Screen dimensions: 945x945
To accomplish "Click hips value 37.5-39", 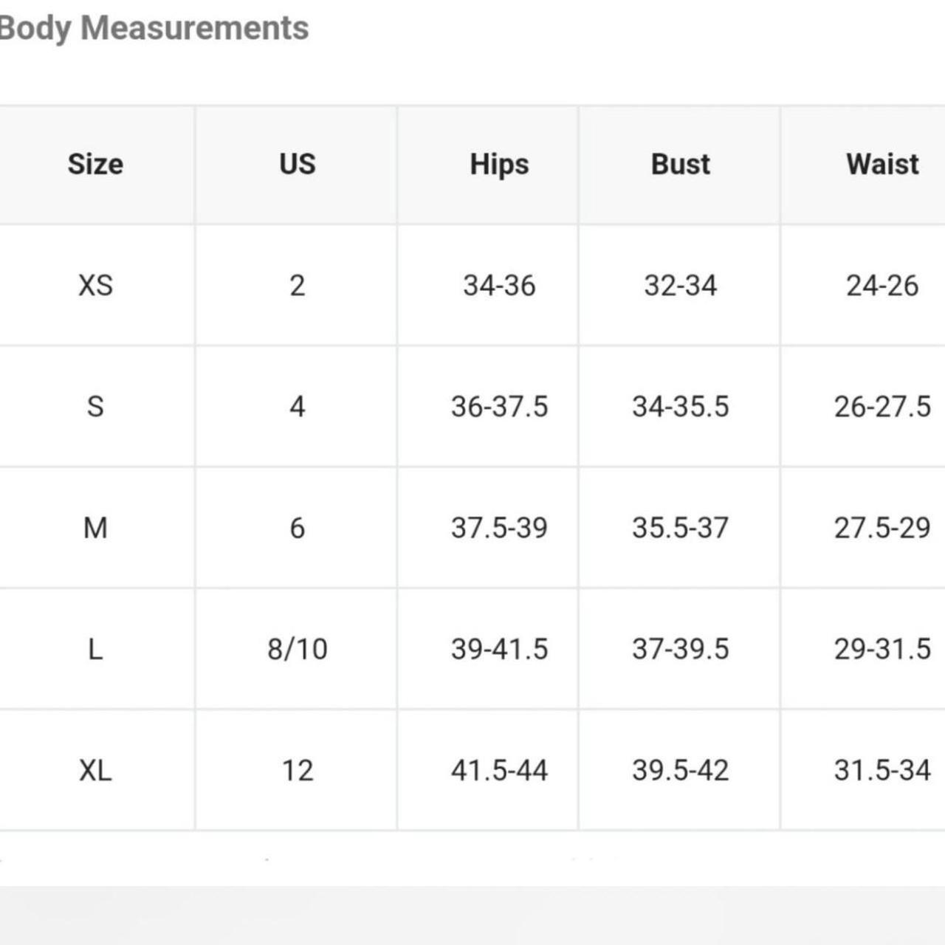I will coord(499,528).
